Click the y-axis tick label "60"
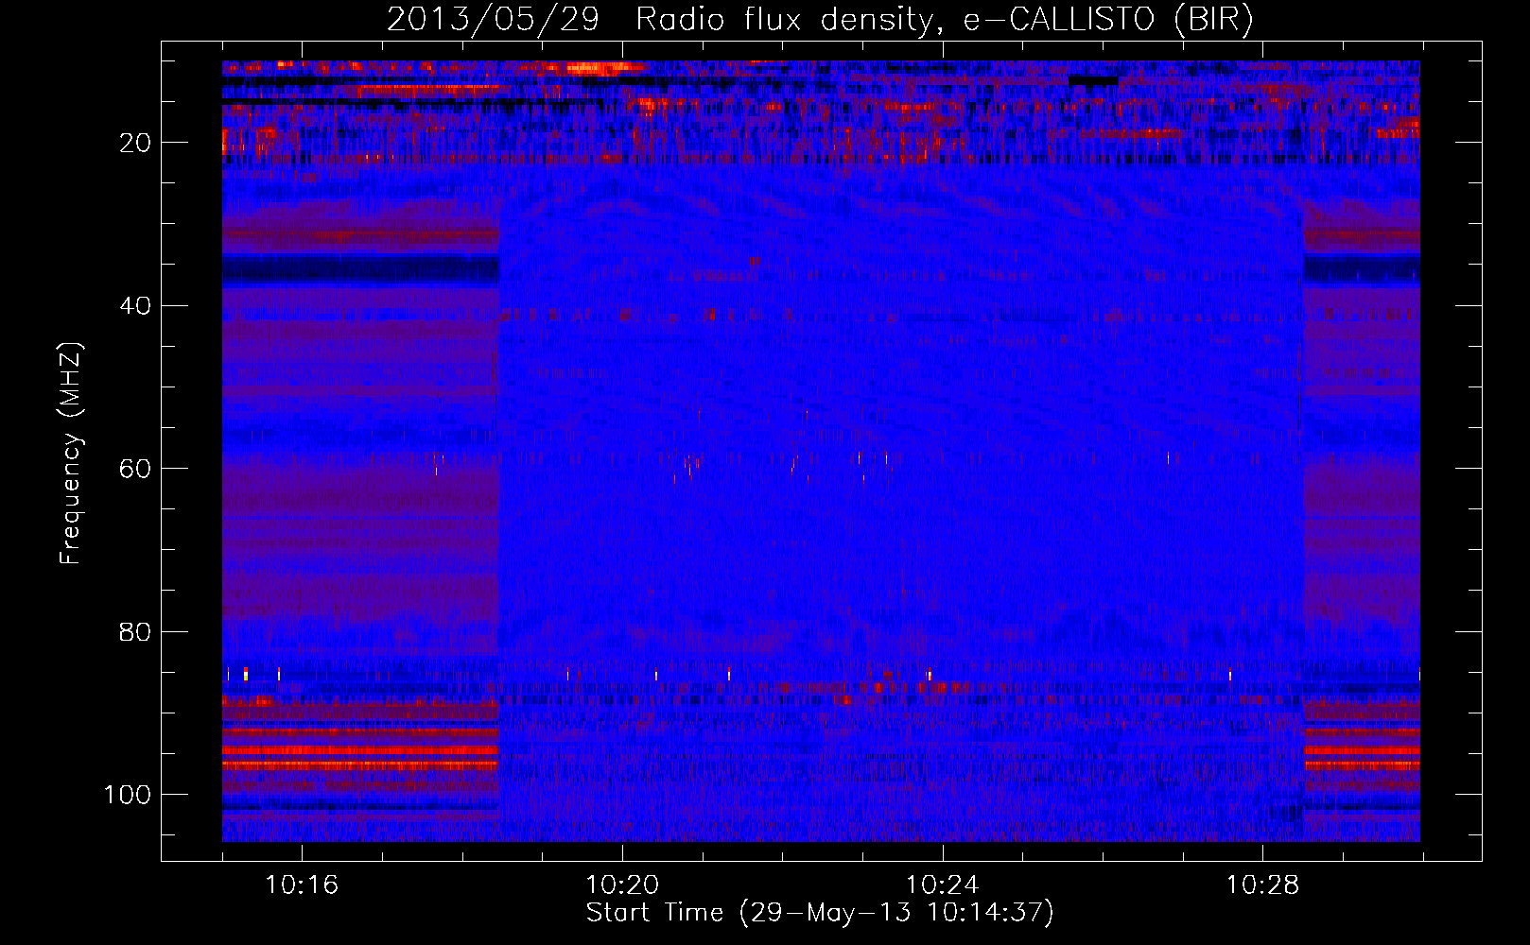The height and width of the screenshot is (945, 1530). [136, 469]
